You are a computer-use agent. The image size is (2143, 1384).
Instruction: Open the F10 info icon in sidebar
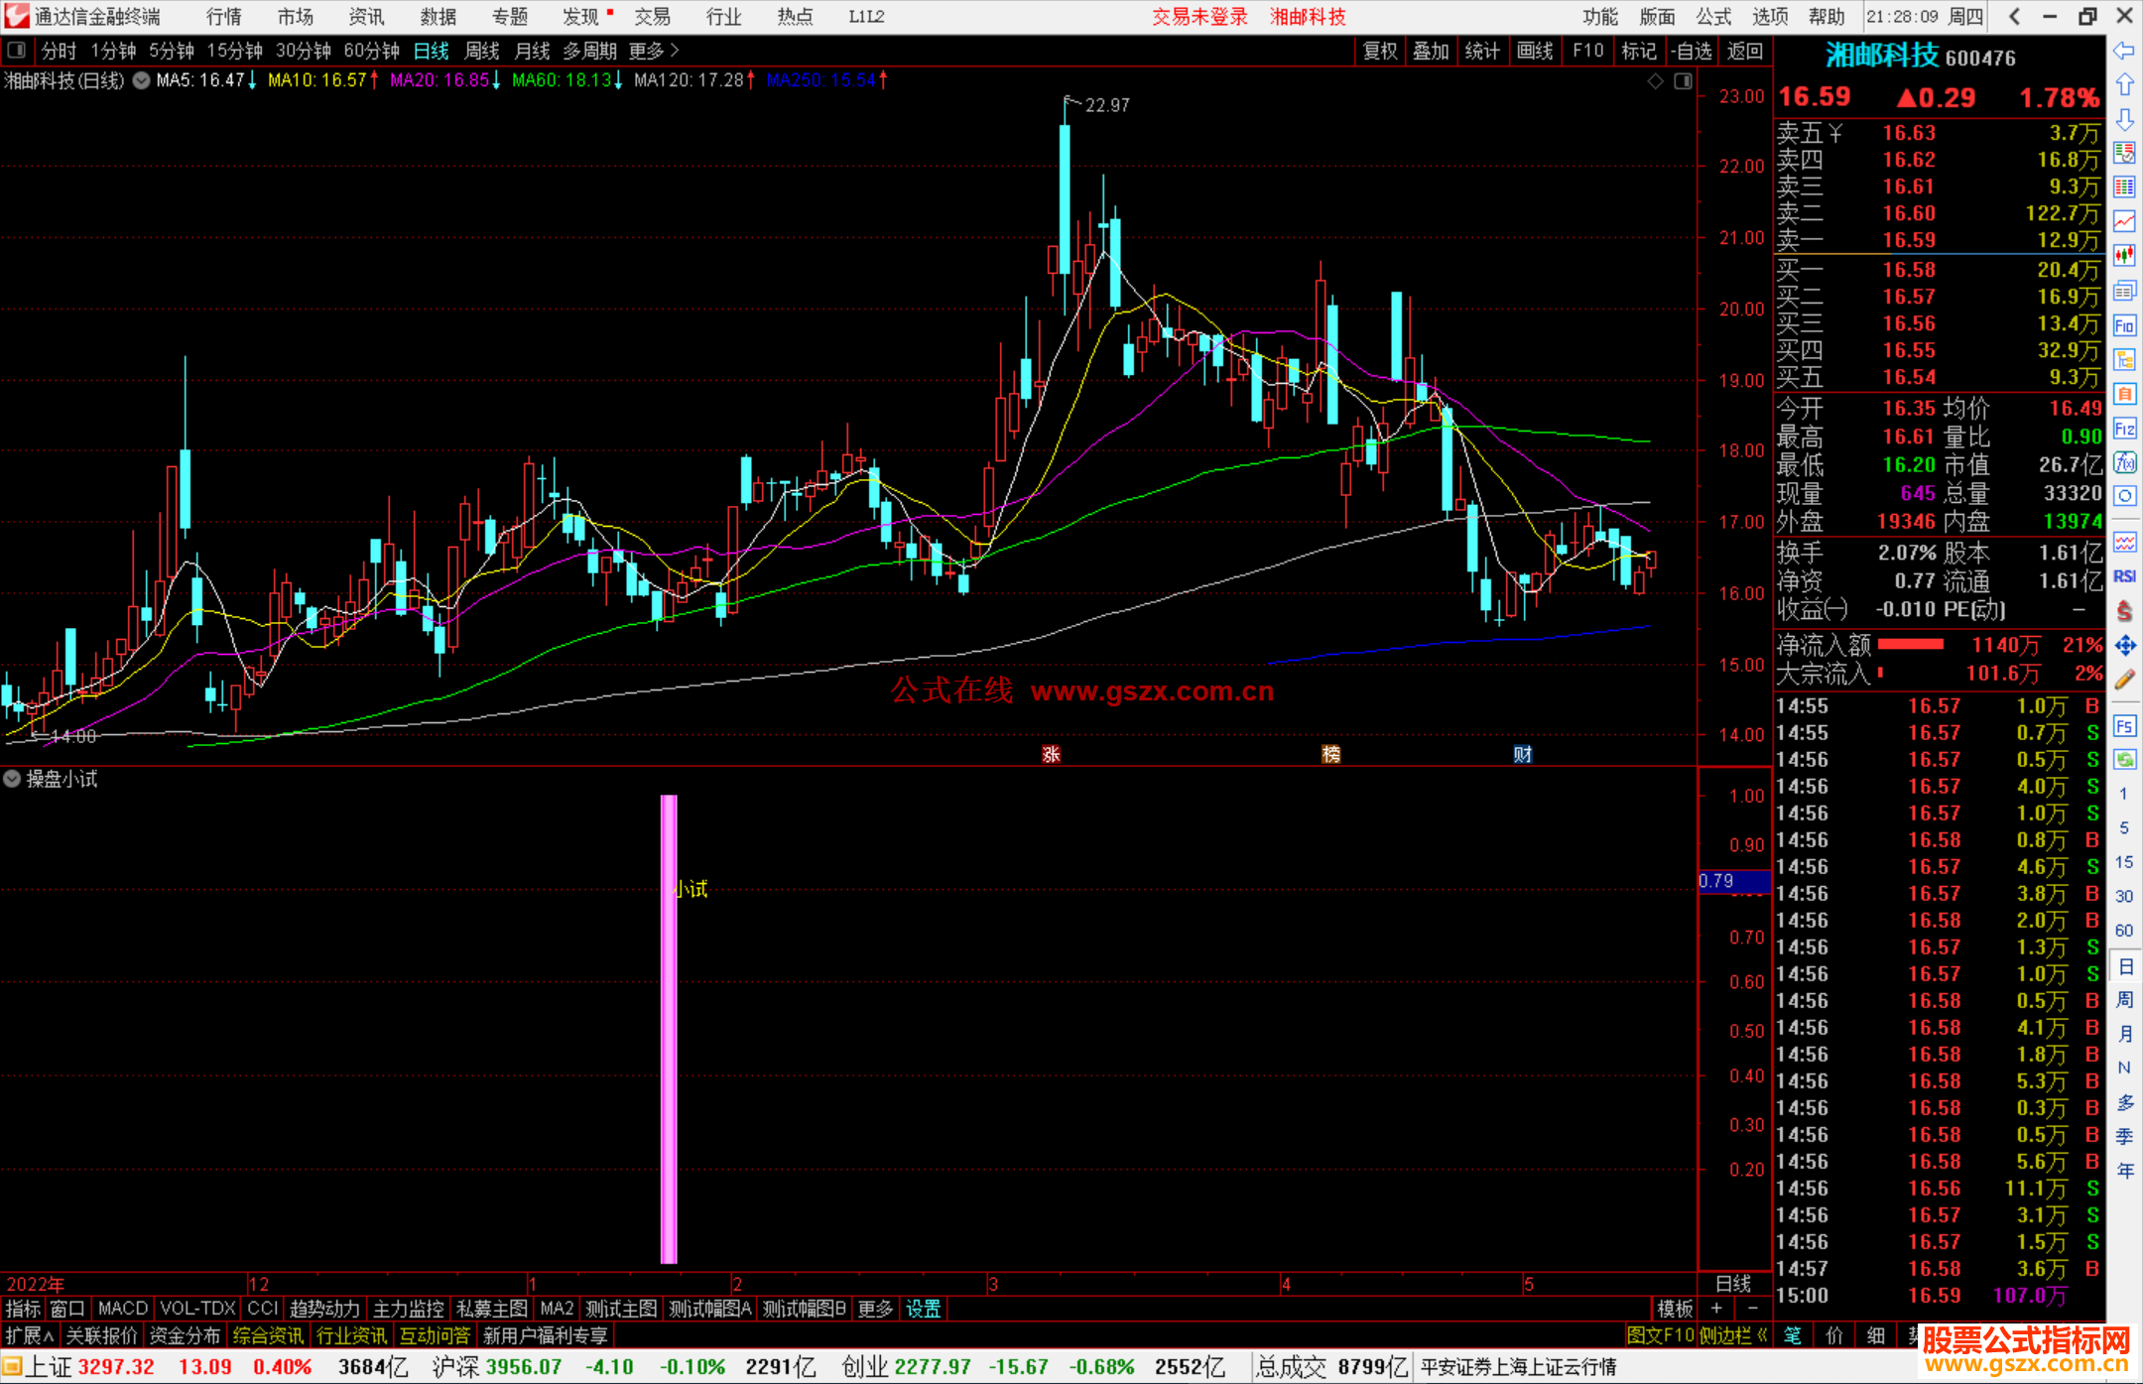(x=2124, y=325)
